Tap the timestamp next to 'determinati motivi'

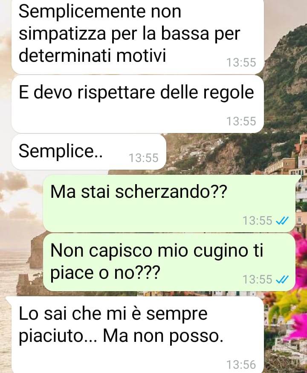pyautogui.click(x=241, y=63)
